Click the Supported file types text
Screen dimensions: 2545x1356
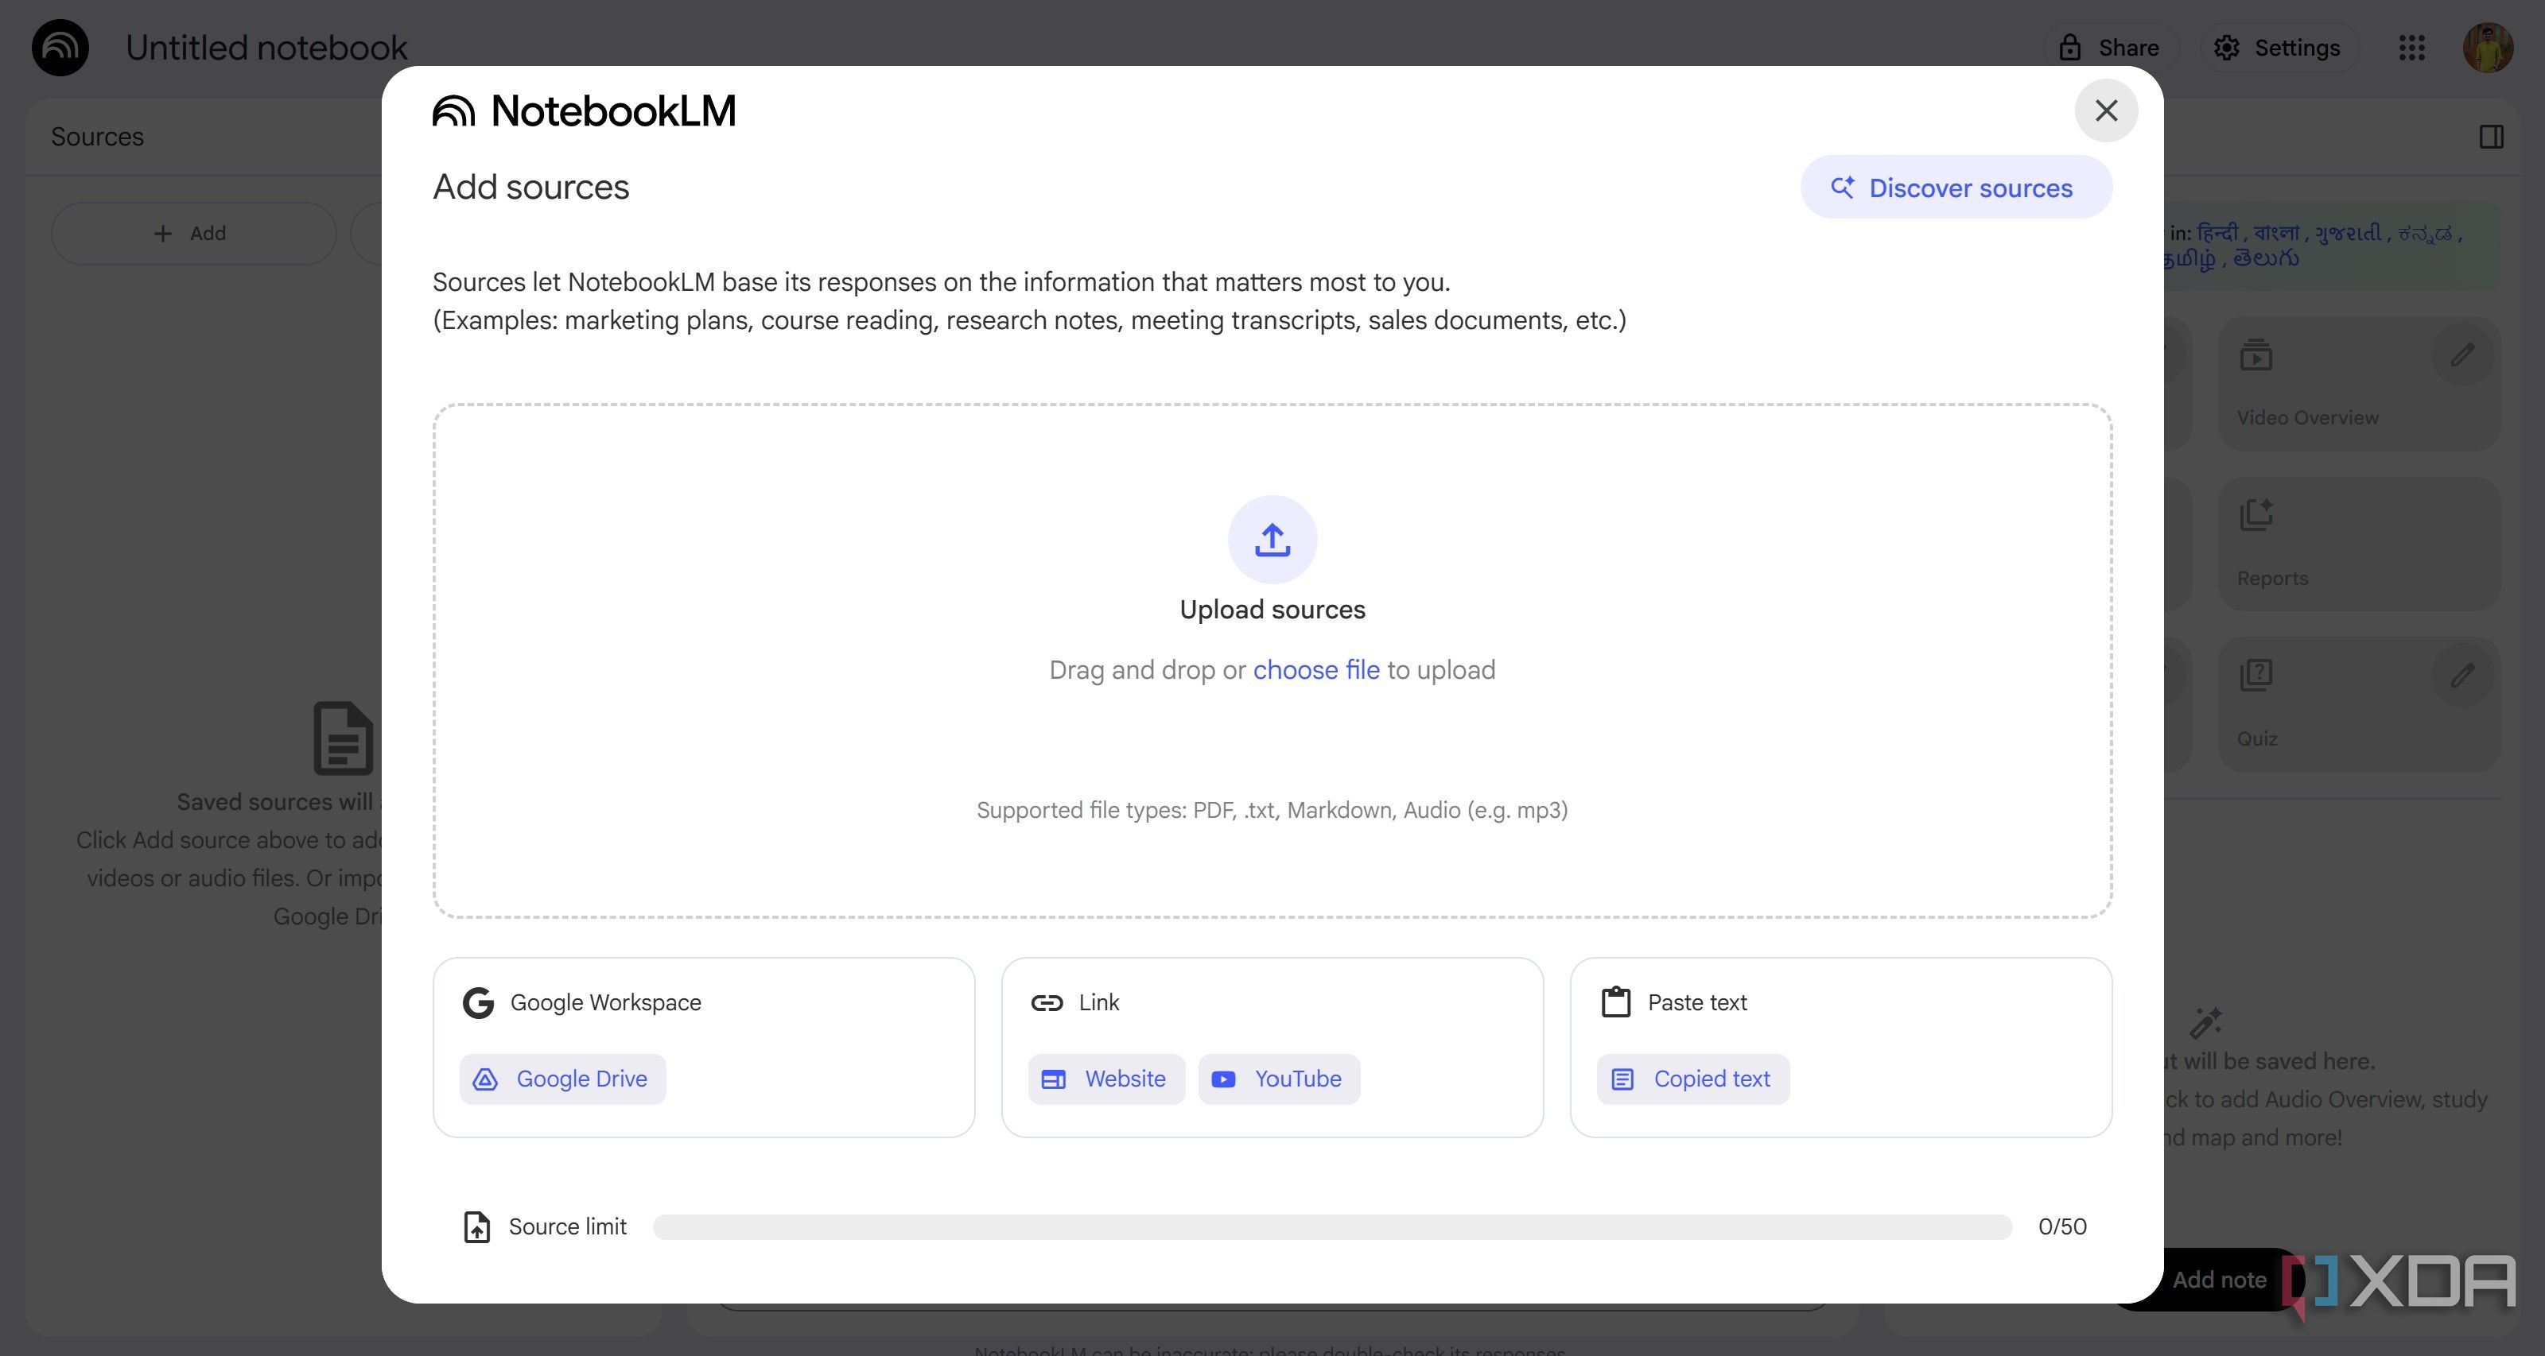click(1272, 810)
